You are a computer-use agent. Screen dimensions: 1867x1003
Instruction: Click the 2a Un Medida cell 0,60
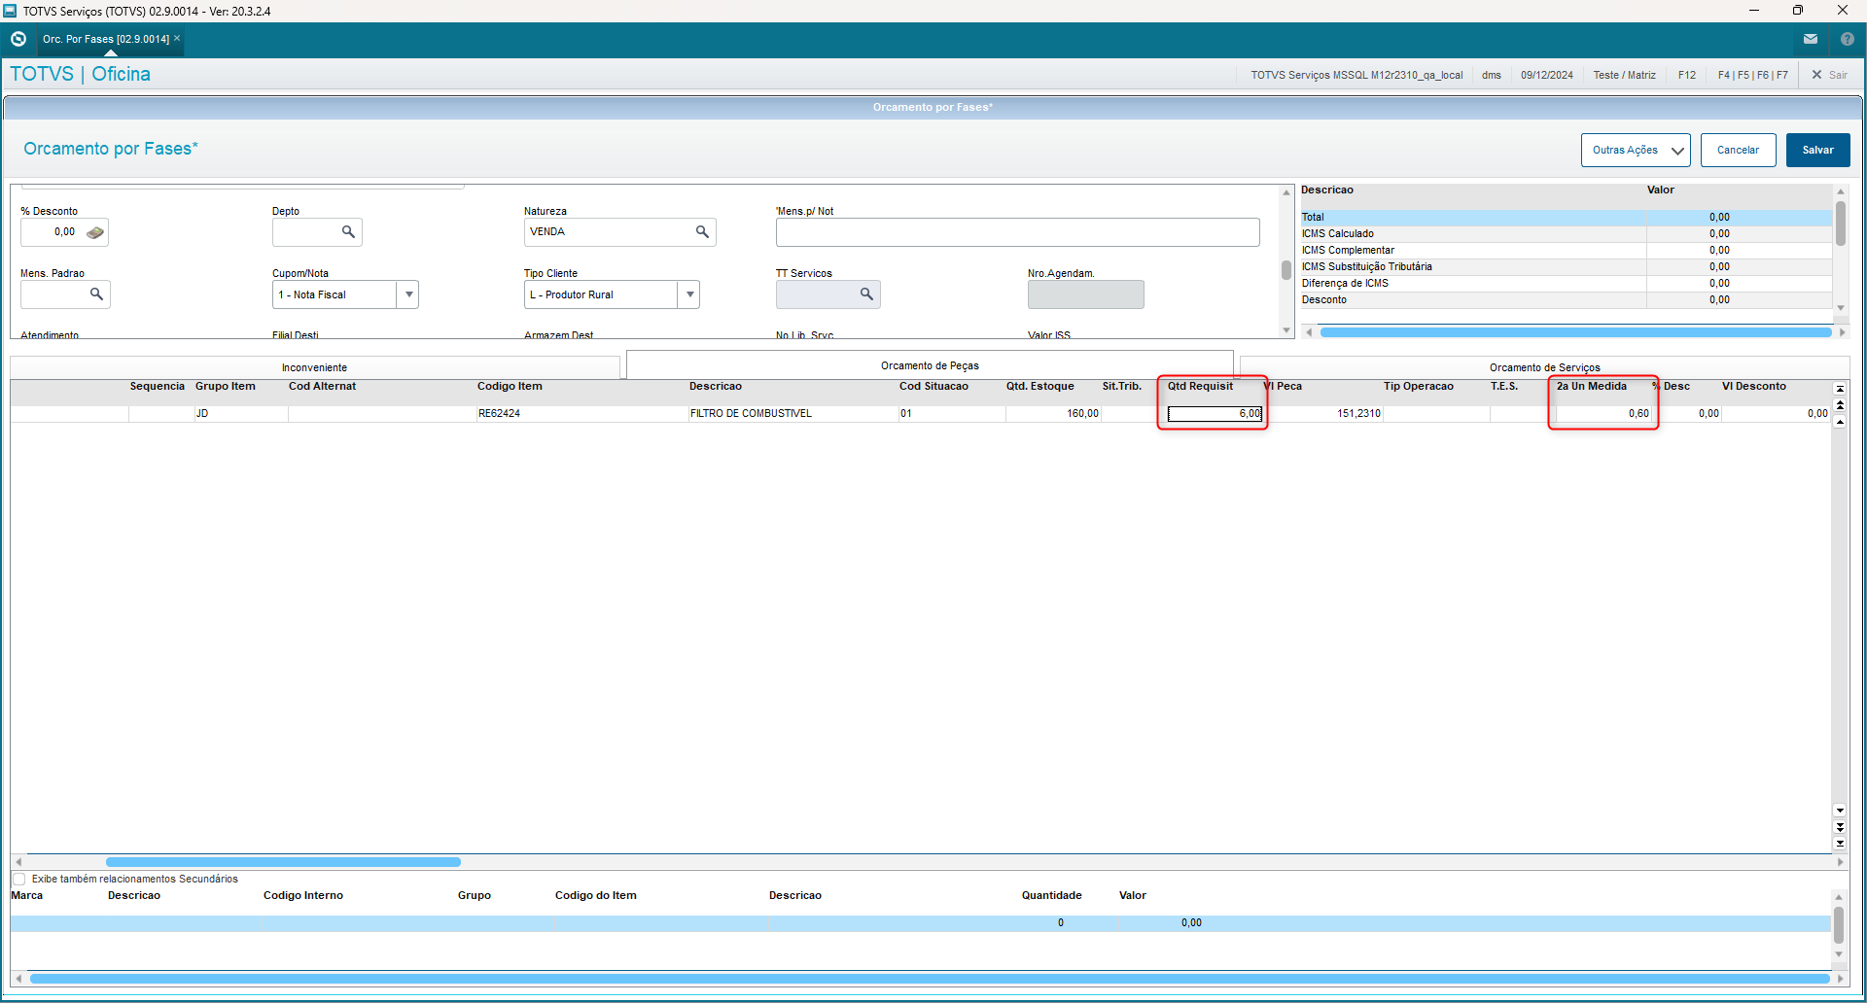[1603, 414]
